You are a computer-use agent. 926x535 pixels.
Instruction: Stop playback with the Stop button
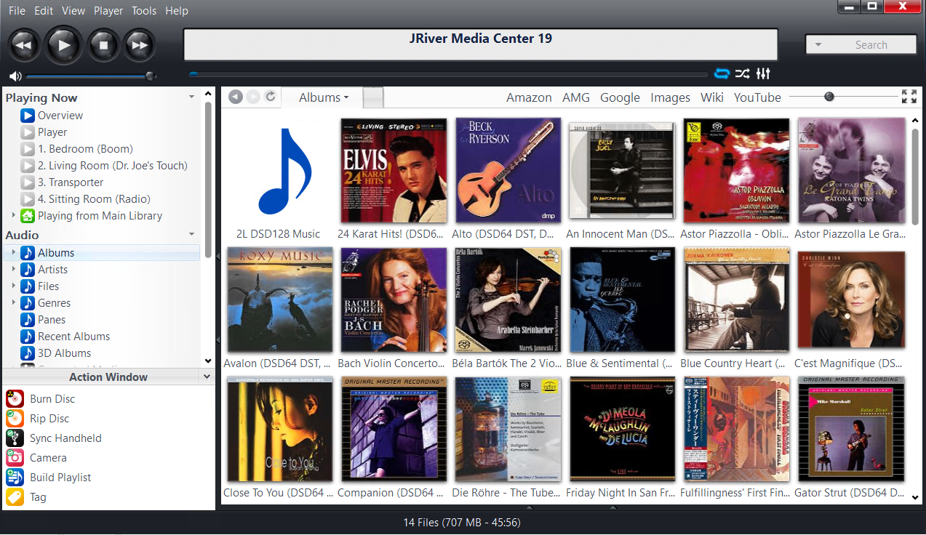[x=103, y=45]
